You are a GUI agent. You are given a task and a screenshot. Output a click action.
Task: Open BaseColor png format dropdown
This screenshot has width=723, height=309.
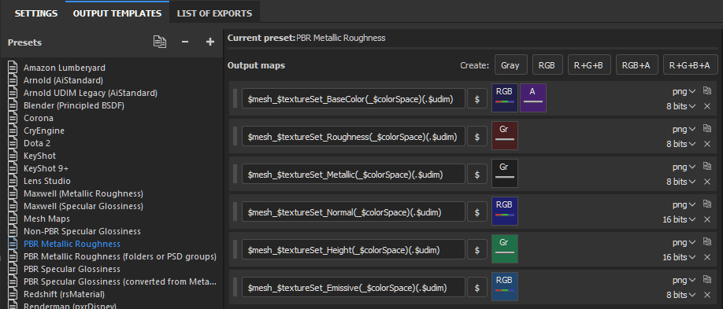(x=684, y=91)
